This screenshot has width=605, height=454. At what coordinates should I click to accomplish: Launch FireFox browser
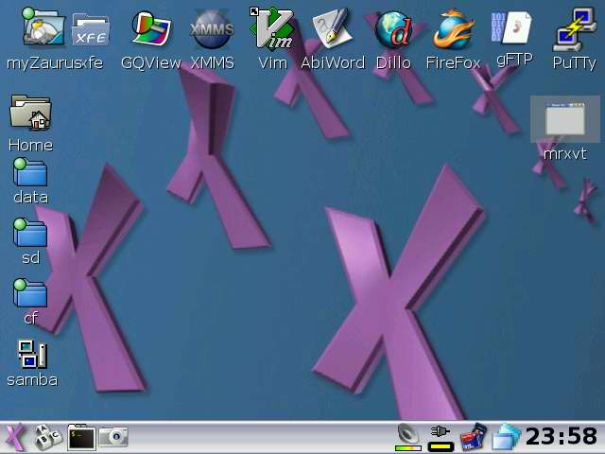[x=453, y=30]
